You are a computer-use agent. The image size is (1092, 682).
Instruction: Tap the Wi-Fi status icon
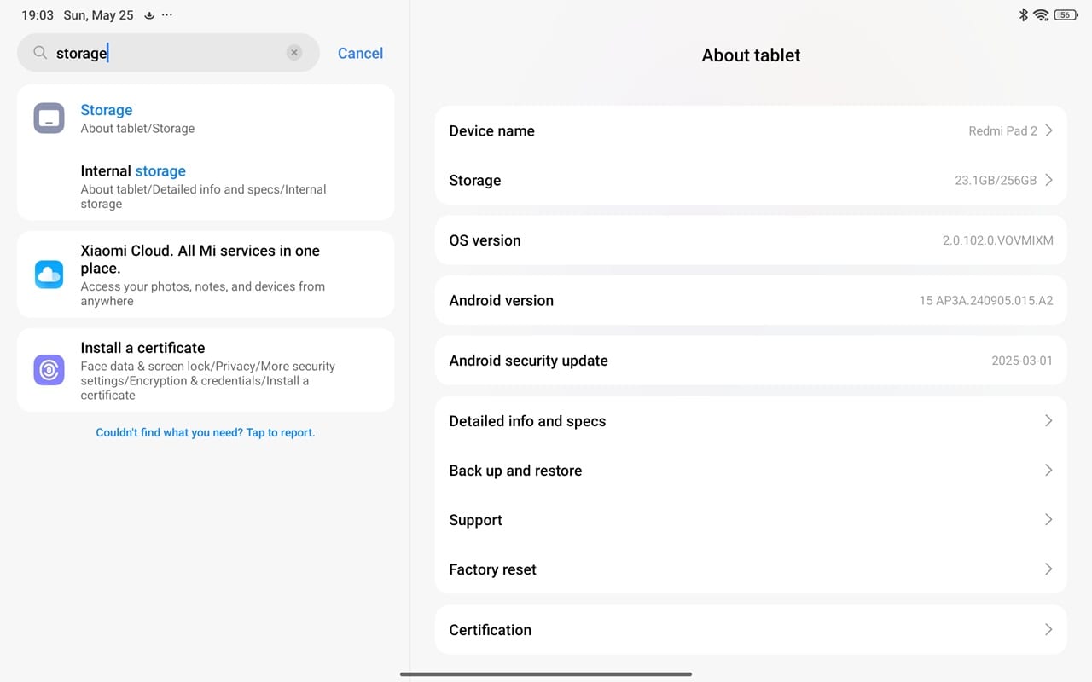[1041, 14]
